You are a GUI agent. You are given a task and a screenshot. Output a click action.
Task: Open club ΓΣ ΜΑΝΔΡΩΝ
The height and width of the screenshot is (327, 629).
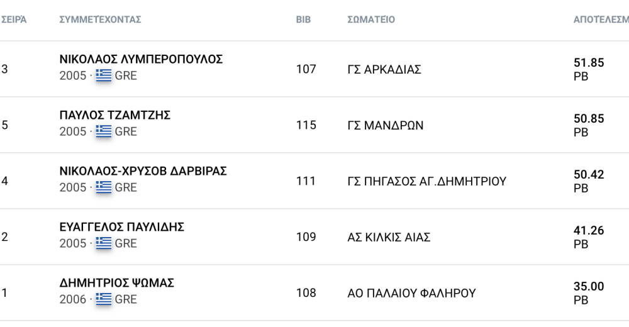385,125
